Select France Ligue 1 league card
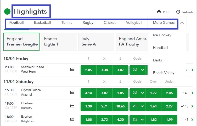The height and width of the screenshot is (126, 197). coord(59,42)
